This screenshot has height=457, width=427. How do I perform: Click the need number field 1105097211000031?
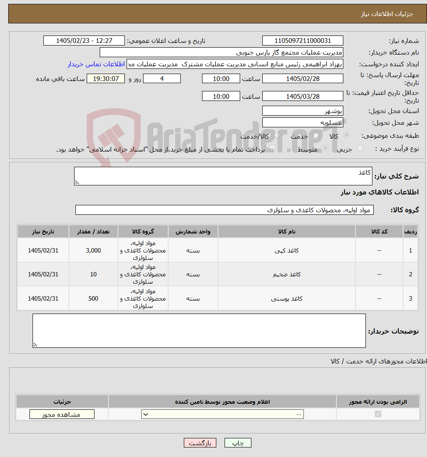click(x=303, y=41)
